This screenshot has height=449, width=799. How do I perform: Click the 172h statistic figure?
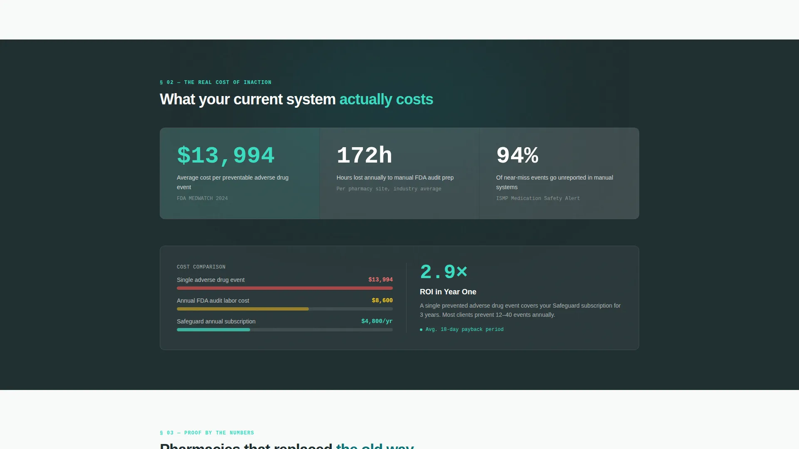coord(364,155)
